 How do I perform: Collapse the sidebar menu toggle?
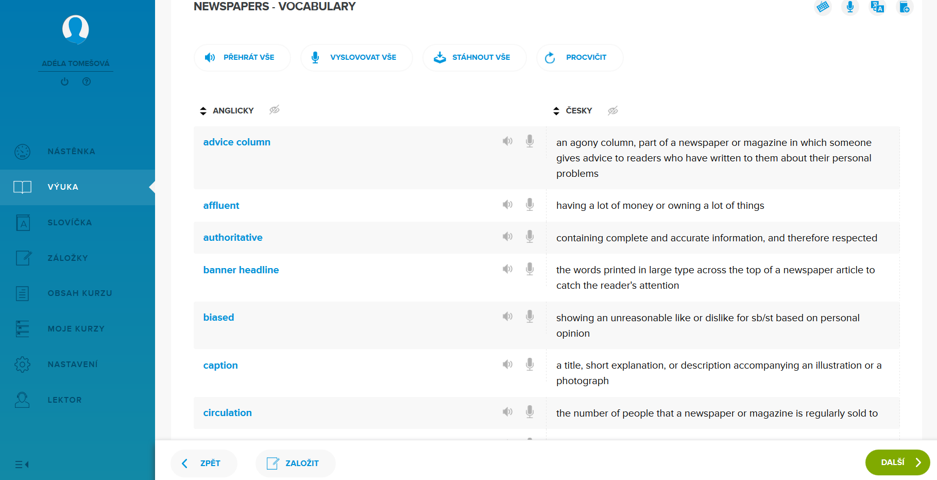[22, 465]
